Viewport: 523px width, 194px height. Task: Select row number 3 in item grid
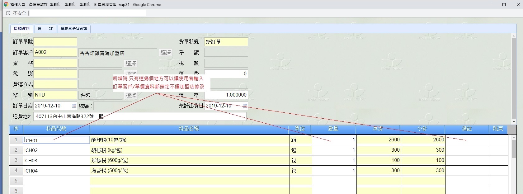tap(16, 160)
